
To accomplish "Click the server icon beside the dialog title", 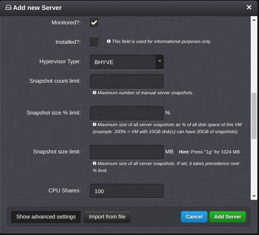I will [x=8, y=7].
